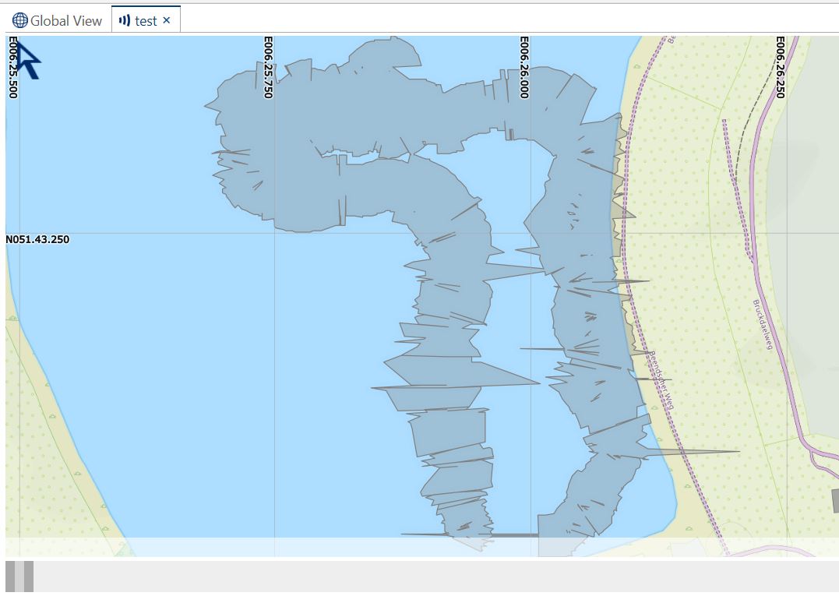Click the E006.25.750 longitude label

point(269,67)
